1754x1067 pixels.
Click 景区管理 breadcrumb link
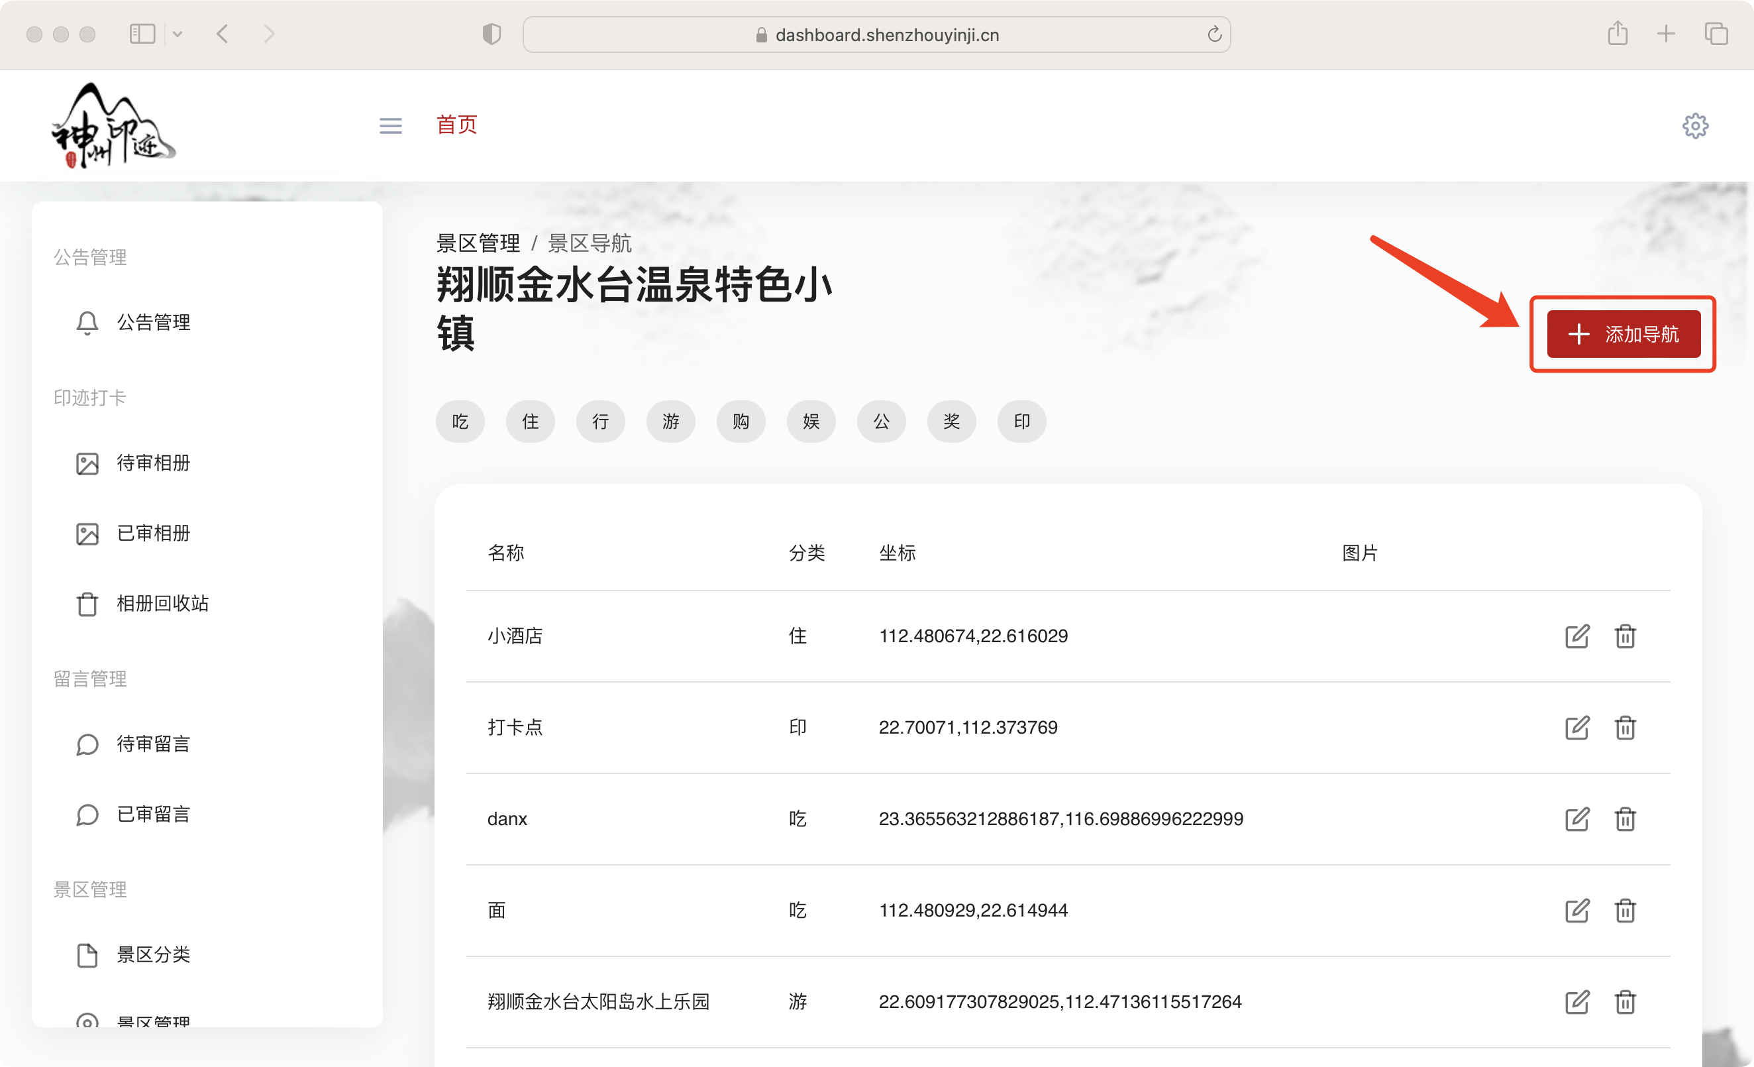(478, 244)
